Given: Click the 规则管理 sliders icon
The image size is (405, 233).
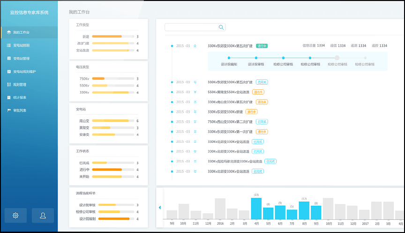Looking at the screenshot, I should point(9,85).
